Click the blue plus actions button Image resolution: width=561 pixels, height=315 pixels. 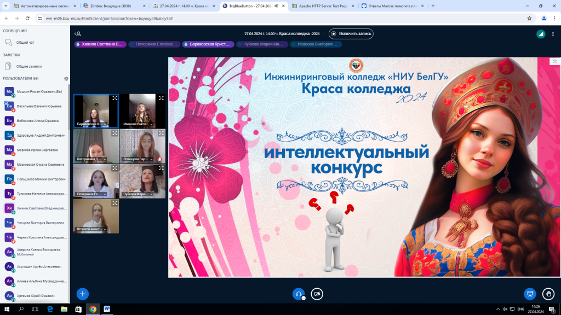(x=83, y=294)
